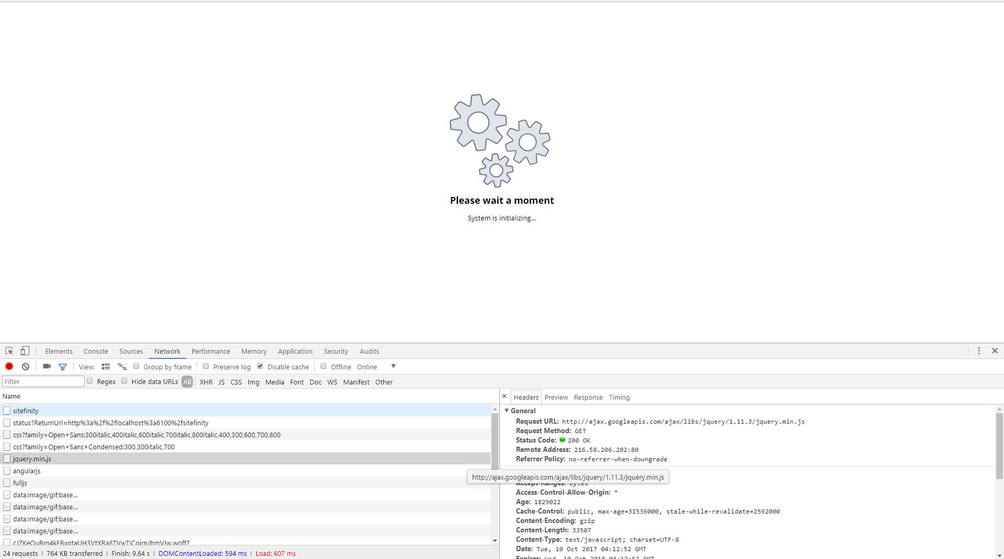
Task: Open the Timing tab
Action: tap(619, 397)
